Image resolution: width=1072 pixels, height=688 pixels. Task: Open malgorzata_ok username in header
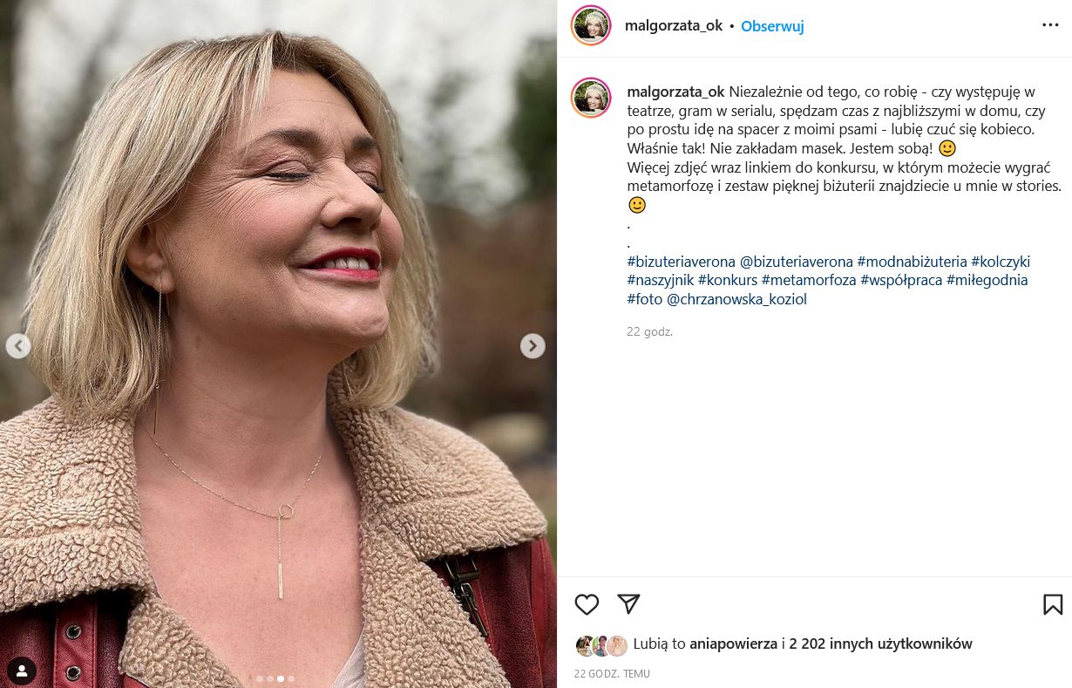pyautogui.click(x=674, y=26)
